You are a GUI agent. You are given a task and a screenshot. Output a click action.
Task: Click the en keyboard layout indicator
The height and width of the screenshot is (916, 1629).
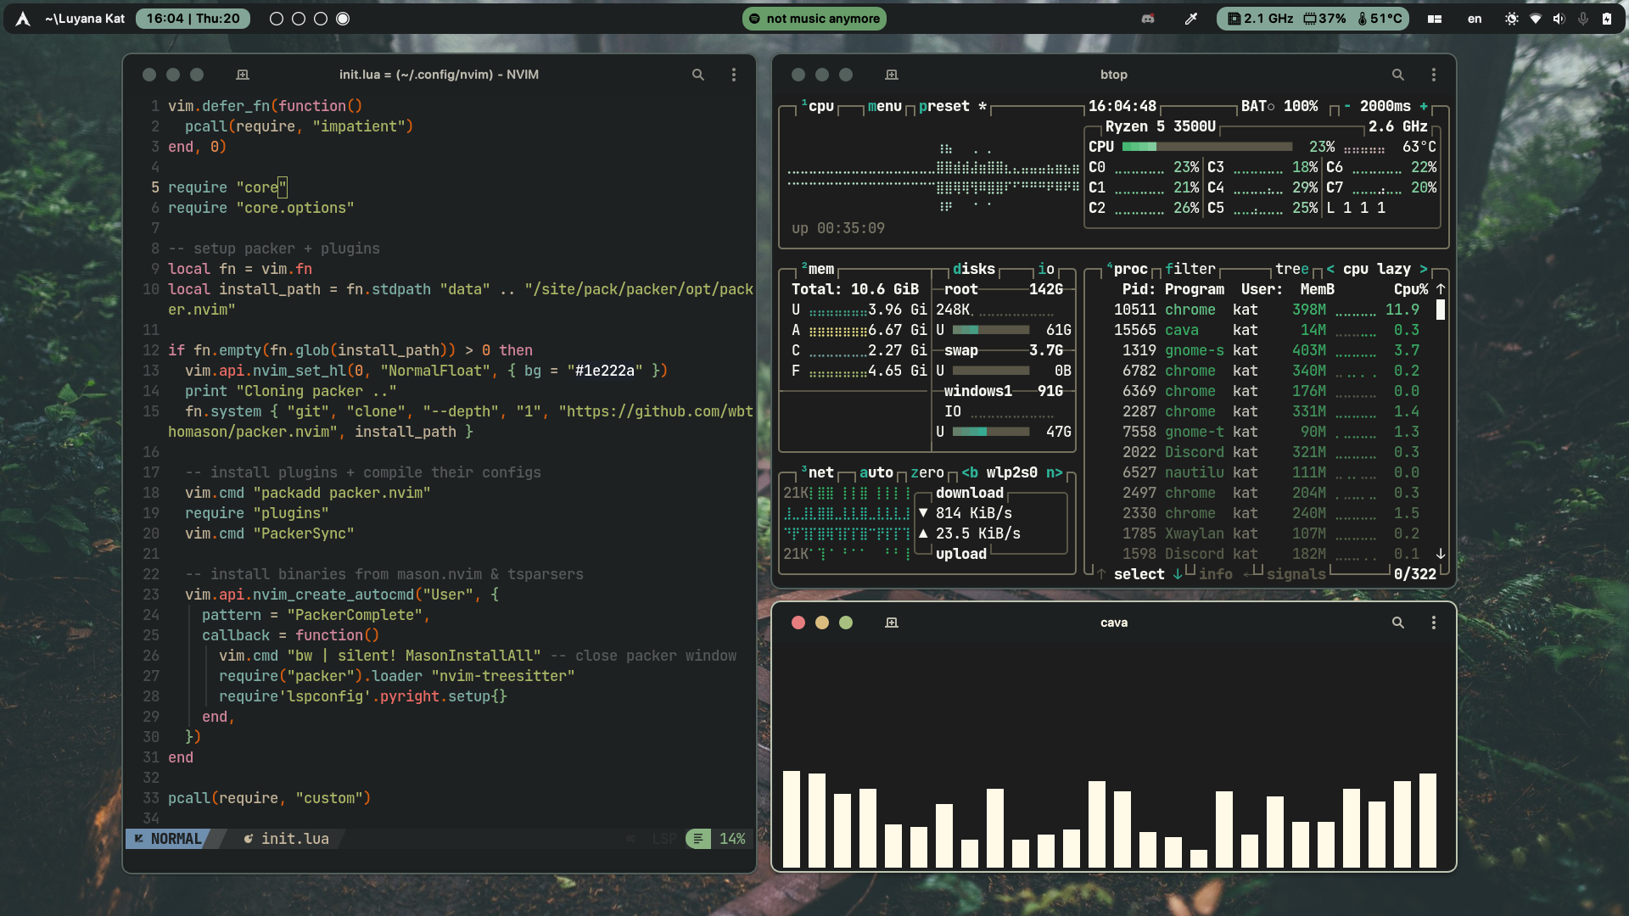[x=1475, y=19]
